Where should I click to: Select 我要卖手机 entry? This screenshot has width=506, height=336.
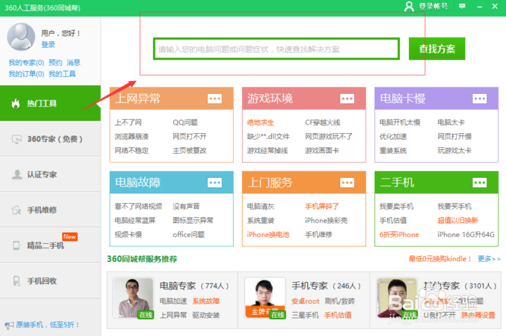pos(397,206)
